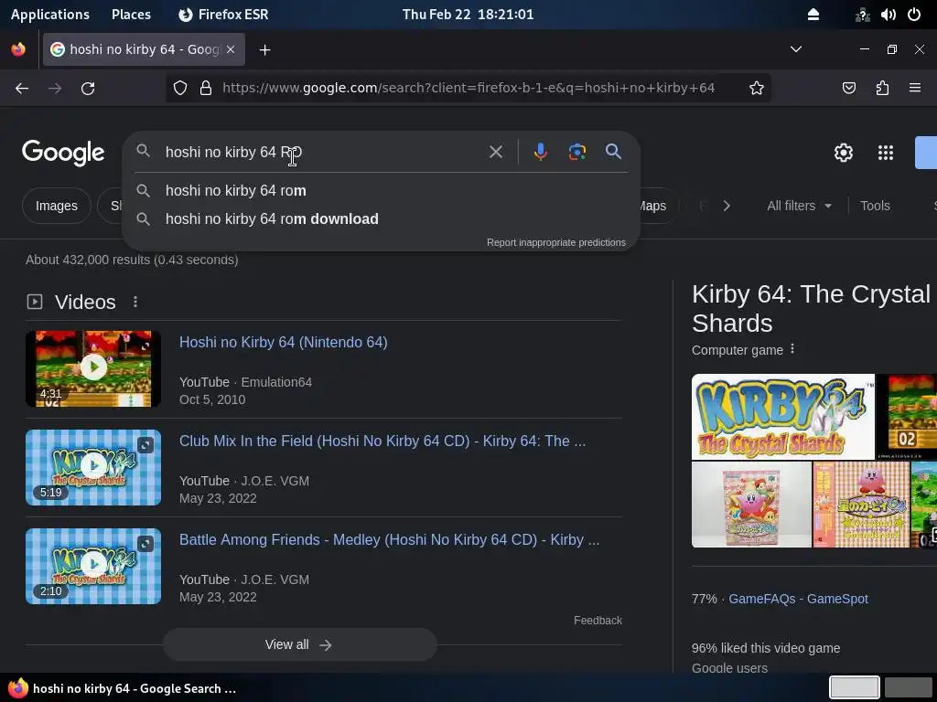Click the Firefox icon left of tabs
The image size is (937, 702).
(18, 49)
